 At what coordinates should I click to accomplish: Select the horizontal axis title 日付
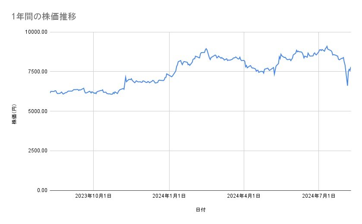201,210
